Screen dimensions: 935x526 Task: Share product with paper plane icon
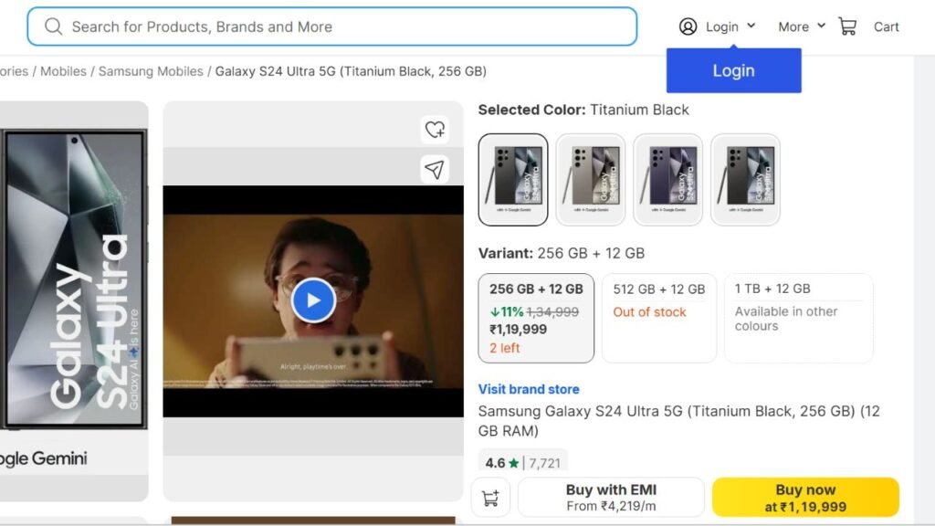click(435, 170)
